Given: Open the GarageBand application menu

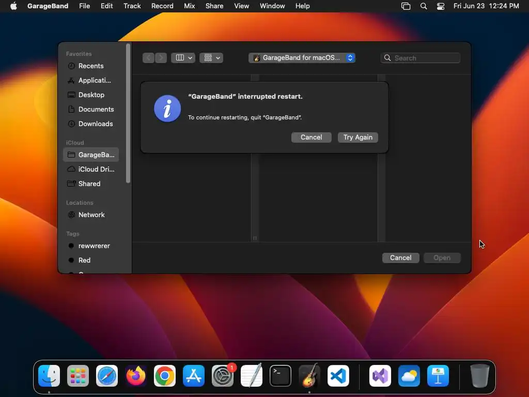Looking at the screenshot, I should click(48, 6).
